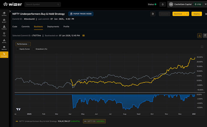Select the Backtests tab
The width and height of the screenshot is (207, 127).
point(38,27)
